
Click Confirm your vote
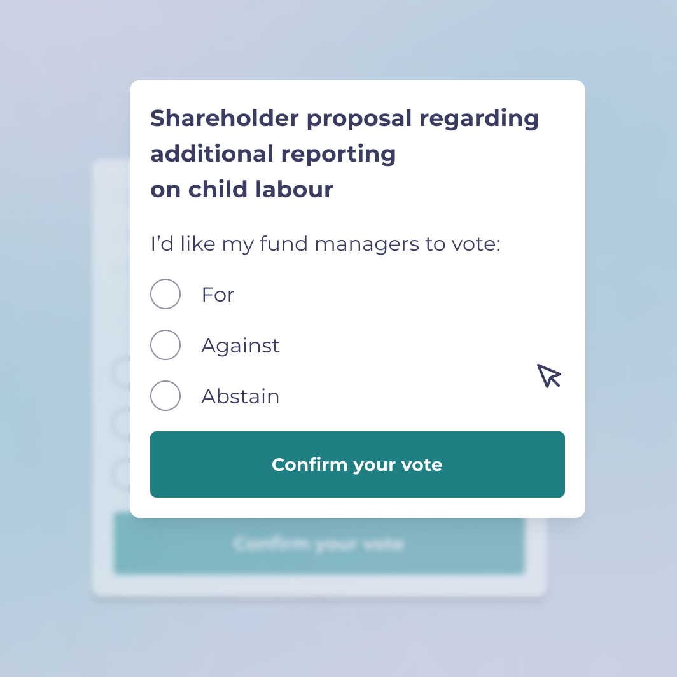pos(357,464)
